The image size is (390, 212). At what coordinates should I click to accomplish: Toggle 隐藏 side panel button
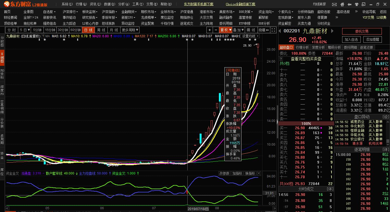(x=264, y=30)
